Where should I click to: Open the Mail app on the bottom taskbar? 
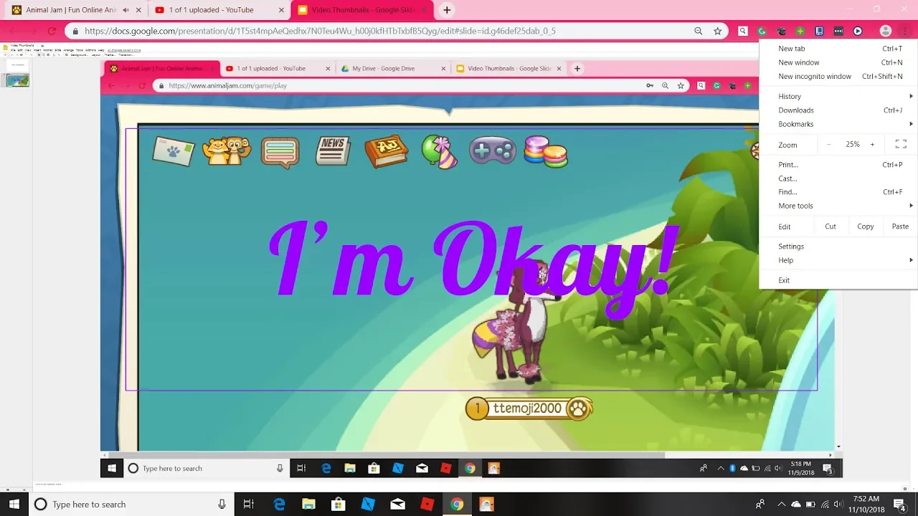397,504
